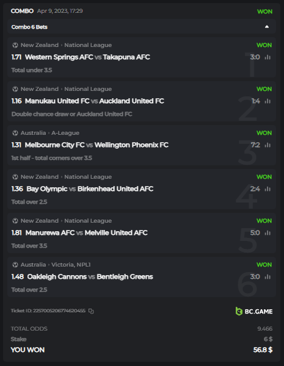
Task: Open stats icon for Manurewa AFC match
Action: tap(268, 233)
